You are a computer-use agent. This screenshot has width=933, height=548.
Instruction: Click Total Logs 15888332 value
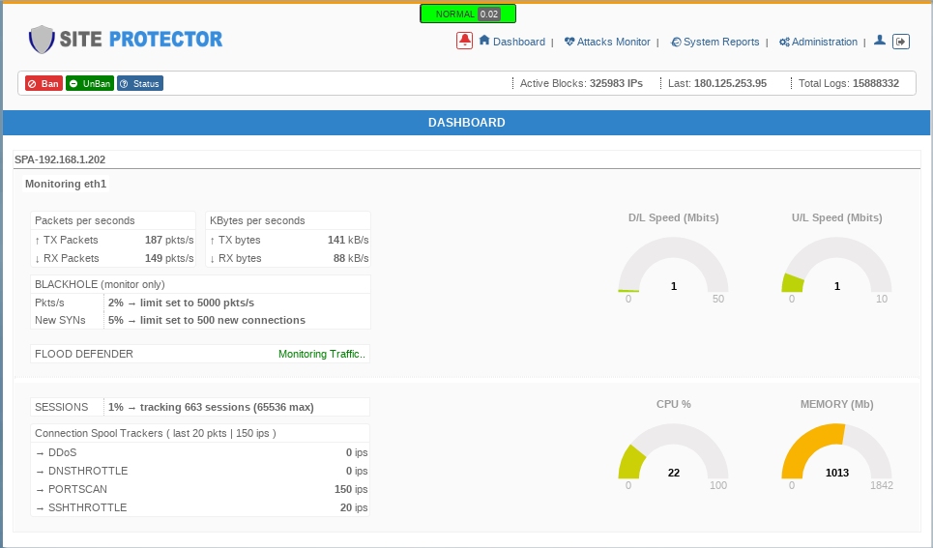click(x=875, y=83)
